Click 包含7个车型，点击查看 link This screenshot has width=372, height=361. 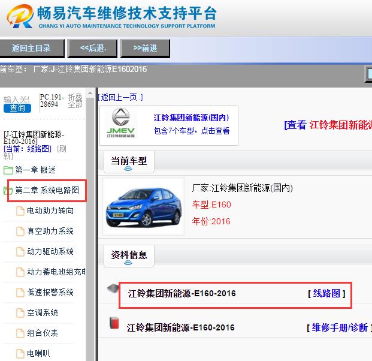click(192, 131)
